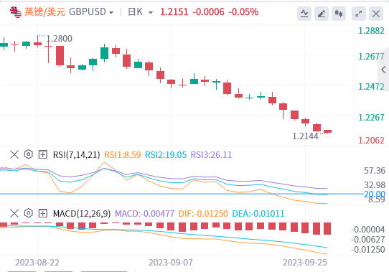
Task: Click the 2023-09-07 date on the axis
Action: (171, 263)
